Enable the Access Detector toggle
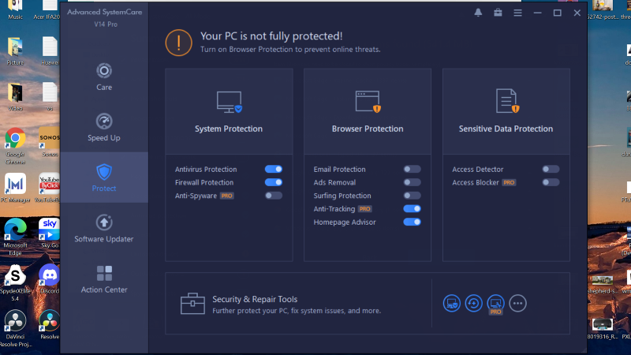 pyautogui.click(x=551, y=169)
